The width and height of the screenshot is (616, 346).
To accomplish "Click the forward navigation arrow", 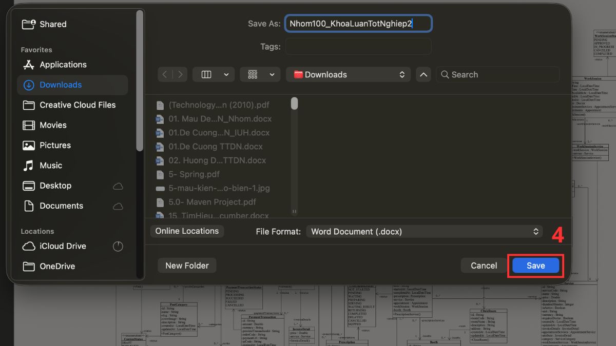I will (180, 74).
